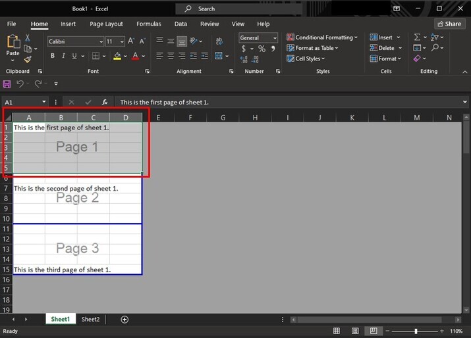This screenshot has height=338, width=471.
Task: Click the Insert Function fx icon
Action: coord(105,103)
